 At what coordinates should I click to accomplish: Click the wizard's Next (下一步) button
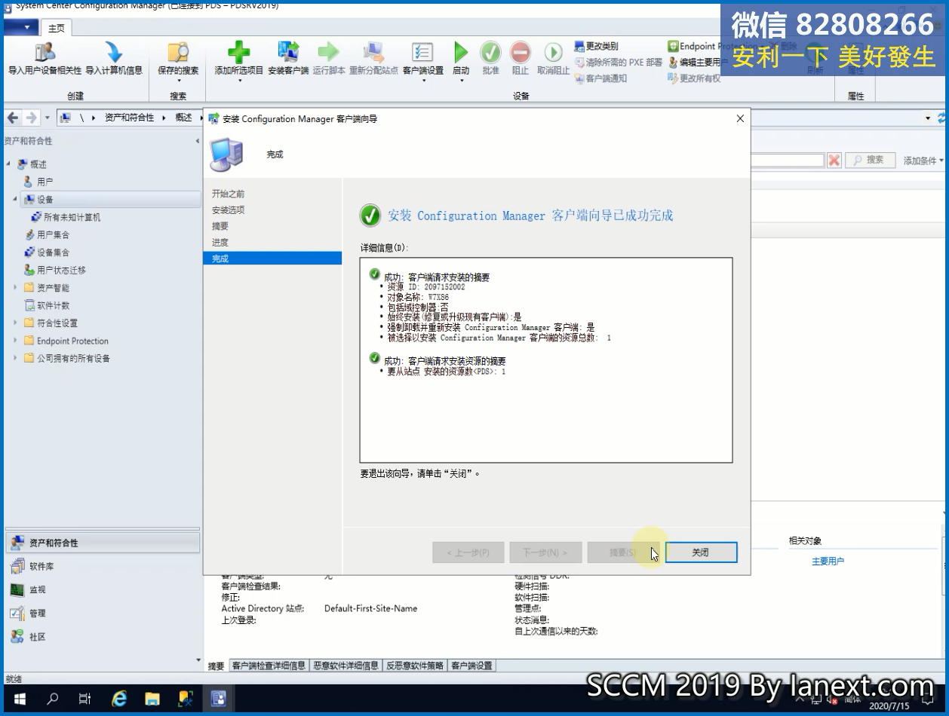coord(545,552)
